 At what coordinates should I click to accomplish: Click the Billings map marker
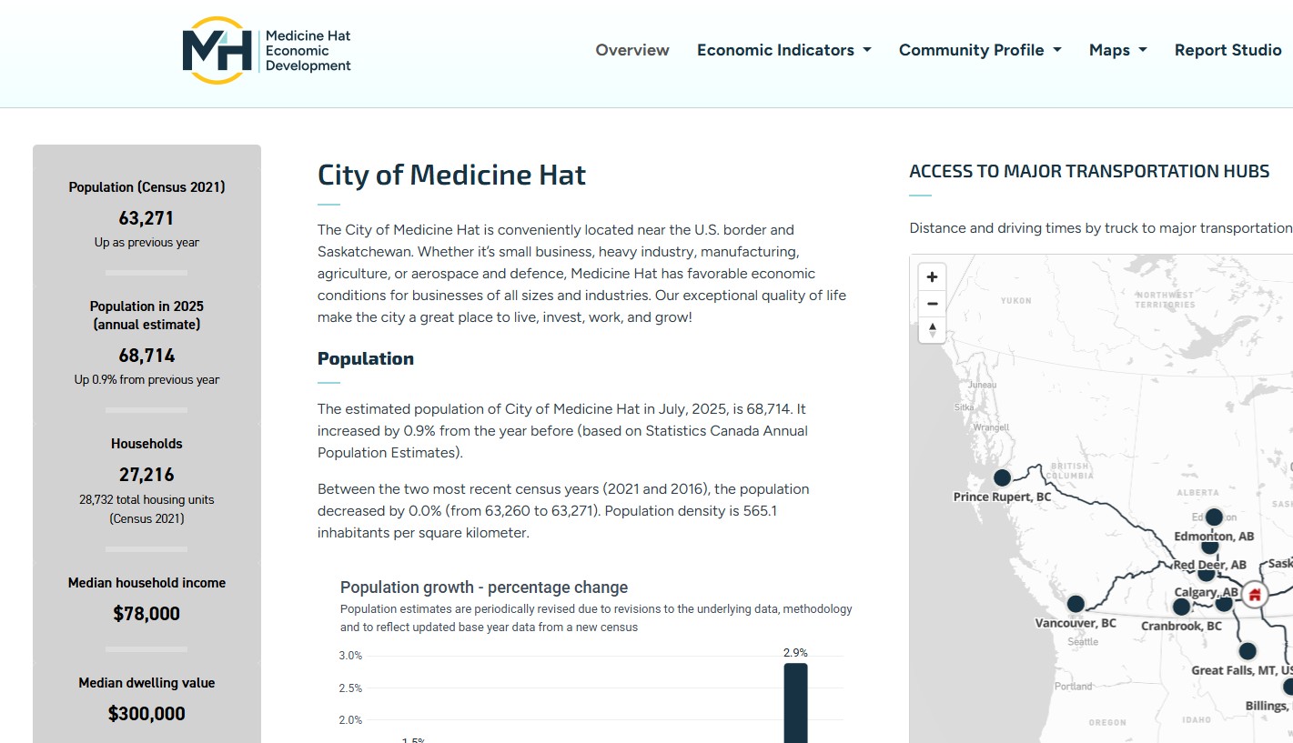tap(1288, 687)
